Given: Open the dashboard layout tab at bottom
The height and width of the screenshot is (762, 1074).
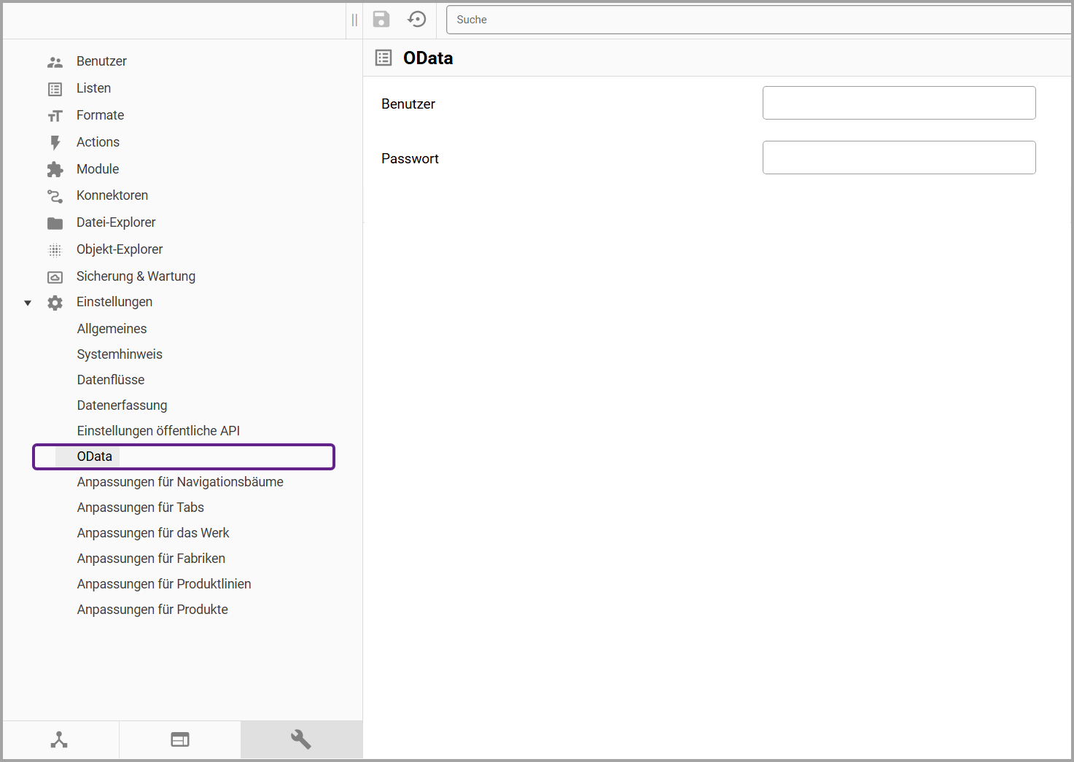Looking at the screenshot, I should tap(180, 739).
